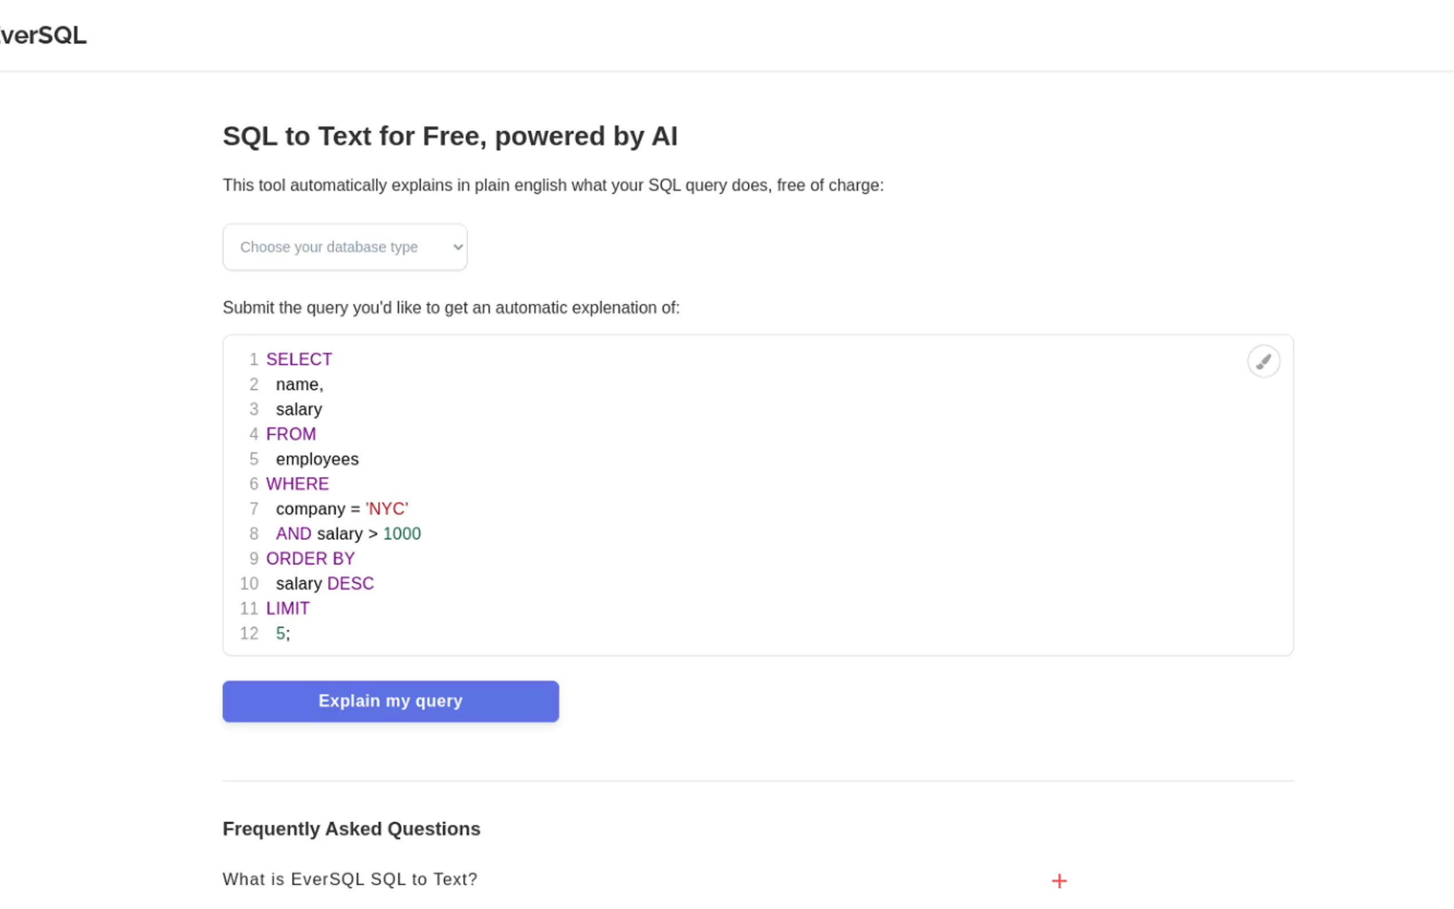Click the brush icon to format the query
The width and height of the screenshot is (1454, 909).
coord(1263,361)
